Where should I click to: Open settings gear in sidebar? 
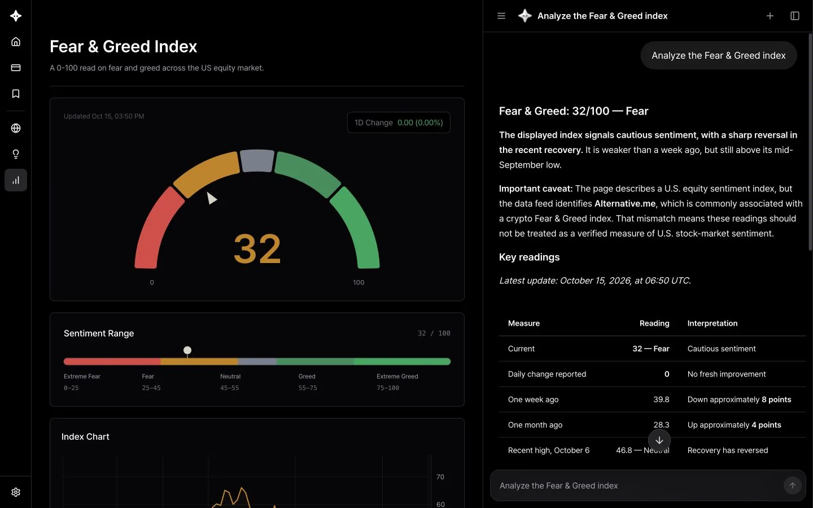16,492
